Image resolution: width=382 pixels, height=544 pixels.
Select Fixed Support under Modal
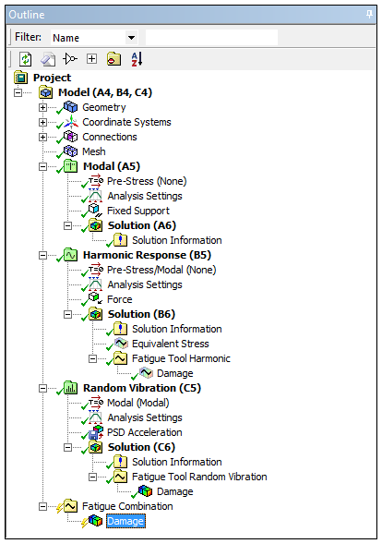[x=138, y=211]
